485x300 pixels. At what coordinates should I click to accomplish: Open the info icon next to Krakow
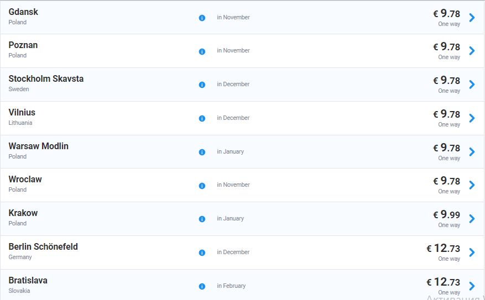pyautogui.click(x=202, y=219)
